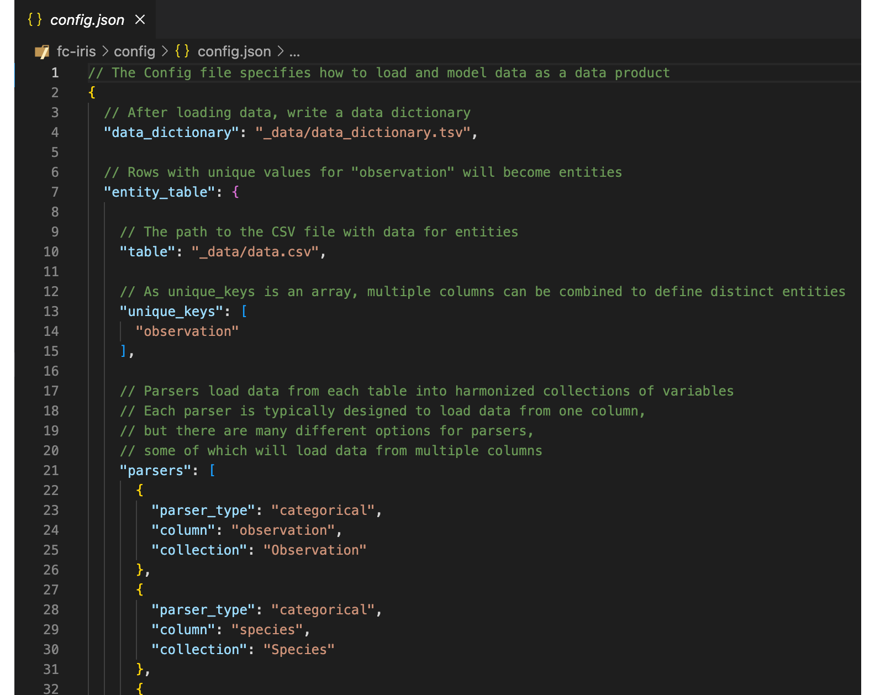
Task: Click the comment on line 1
Action: click(x=379, y=73)
